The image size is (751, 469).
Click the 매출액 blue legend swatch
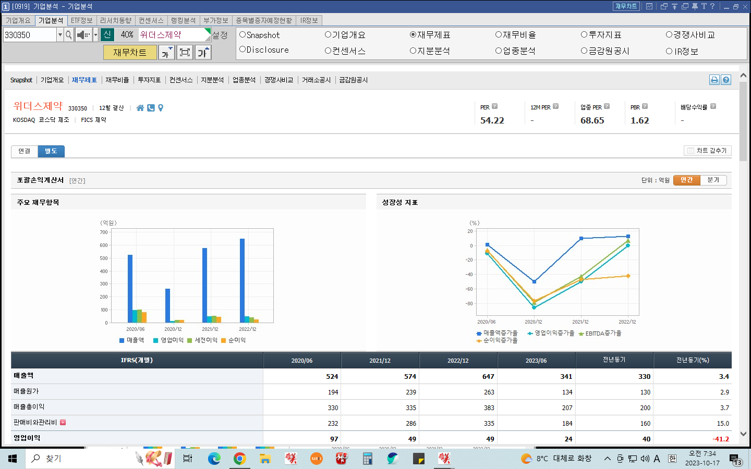[x=122, y=340]
